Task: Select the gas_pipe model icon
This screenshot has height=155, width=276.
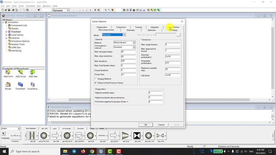Action: tap(102, 136)
